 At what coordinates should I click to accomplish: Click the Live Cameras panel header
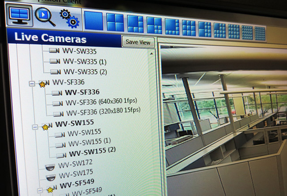[x=64, y=38]
